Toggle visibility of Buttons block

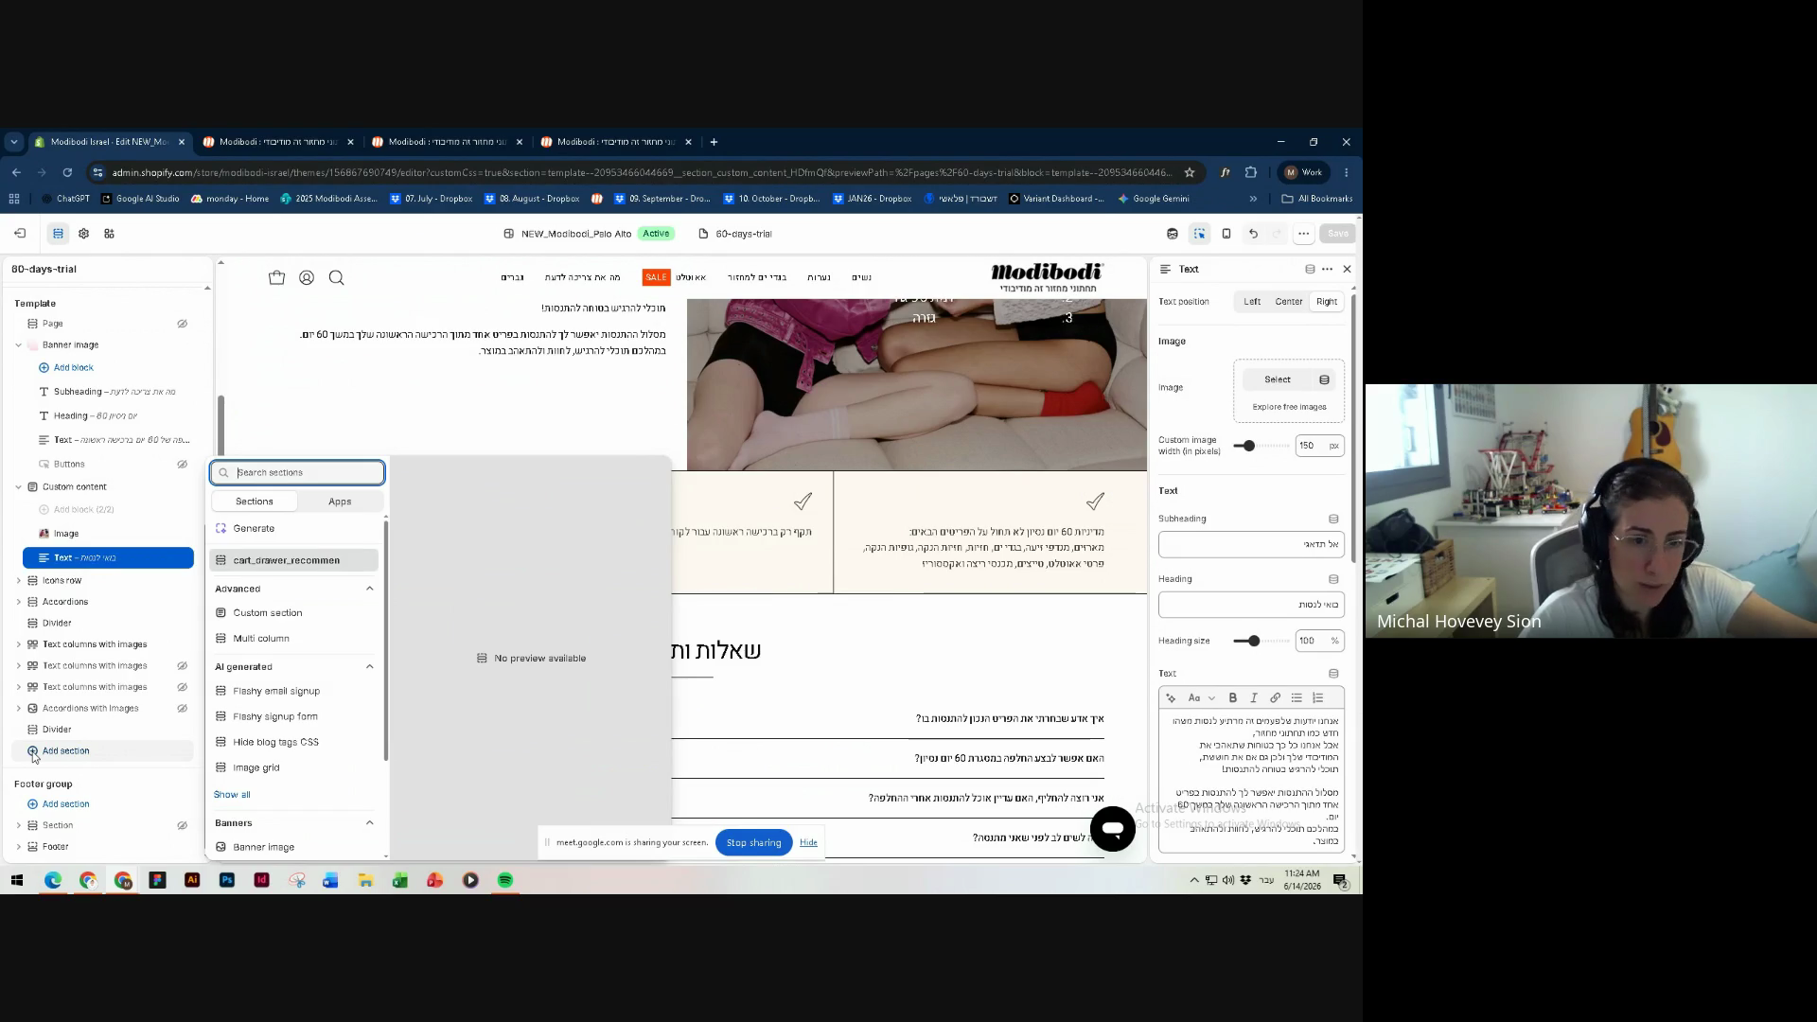pyautogui.click(x=182, y=465)
